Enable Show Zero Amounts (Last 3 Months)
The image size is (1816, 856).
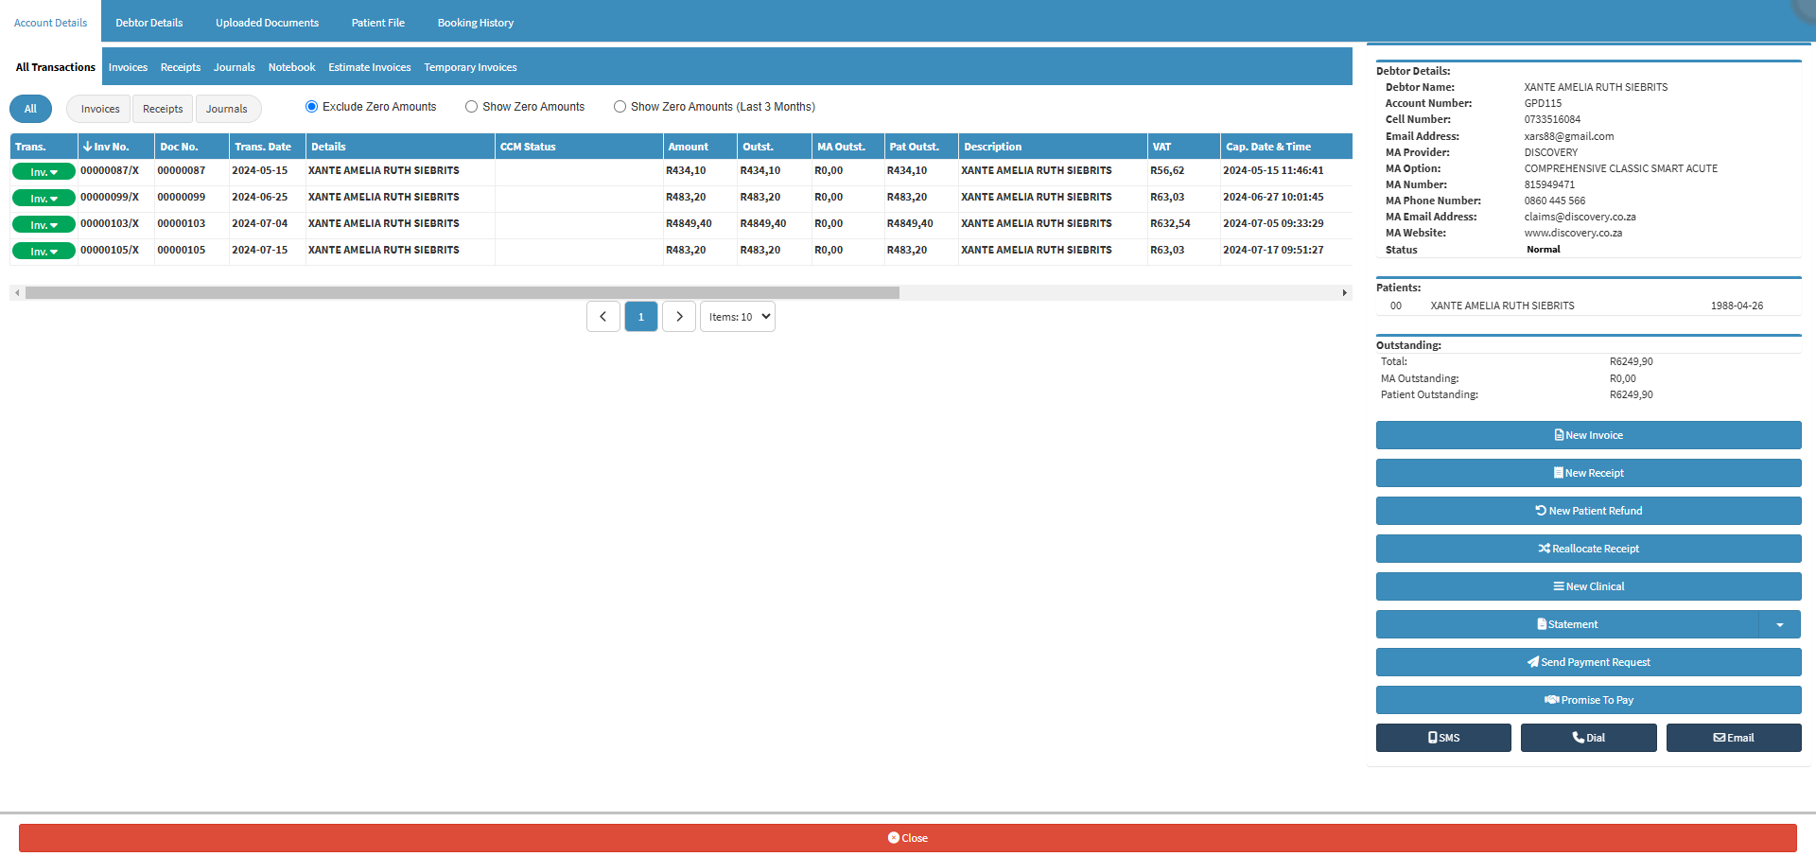pos(620,107)
